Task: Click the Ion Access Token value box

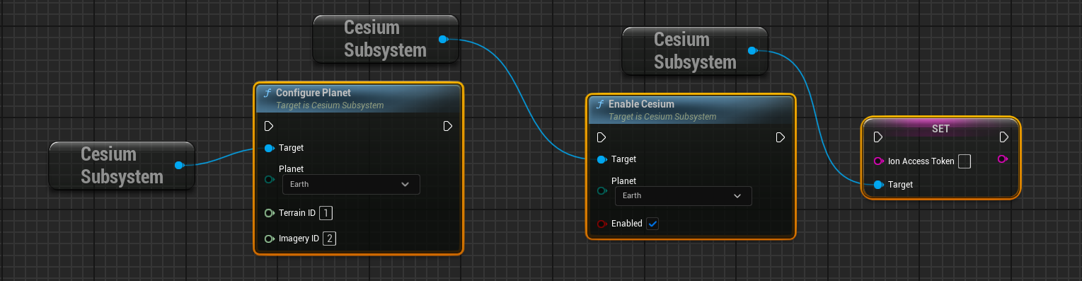Action: tap(964, 161)
